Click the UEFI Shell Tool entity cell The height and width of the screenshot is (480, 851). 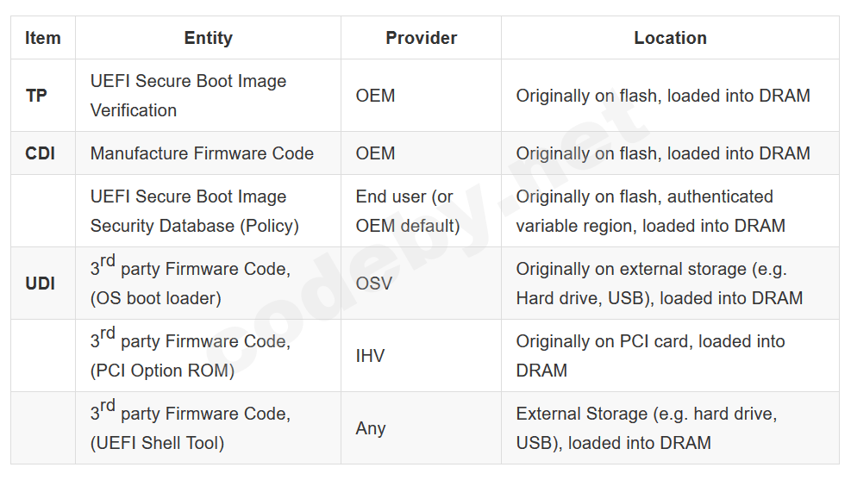click(191, 428)
